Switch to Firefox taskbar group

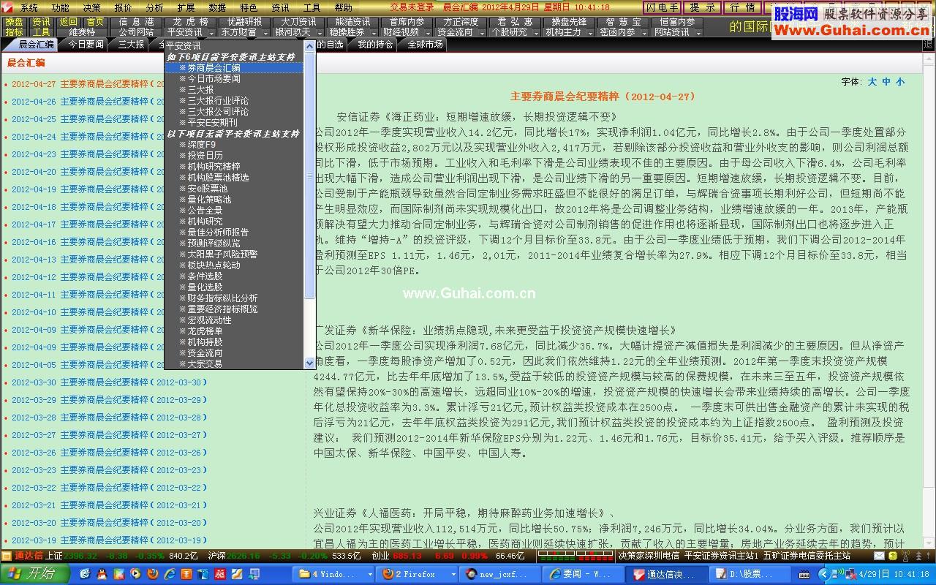coord(418,575)
